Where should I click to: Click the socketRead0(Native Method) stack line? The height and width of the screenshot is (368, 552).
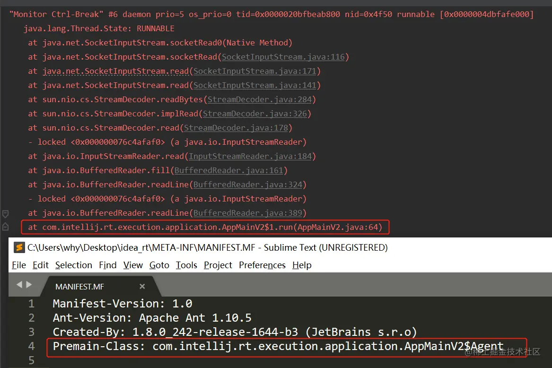click(x=160, y=43)
